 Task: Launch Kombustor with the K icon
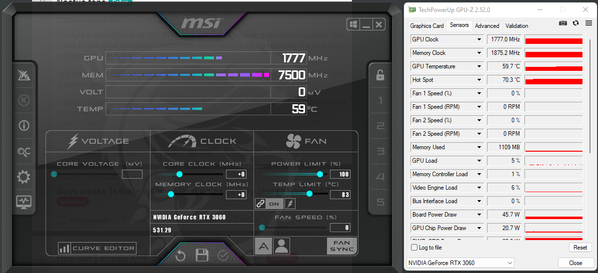(23, 100)
